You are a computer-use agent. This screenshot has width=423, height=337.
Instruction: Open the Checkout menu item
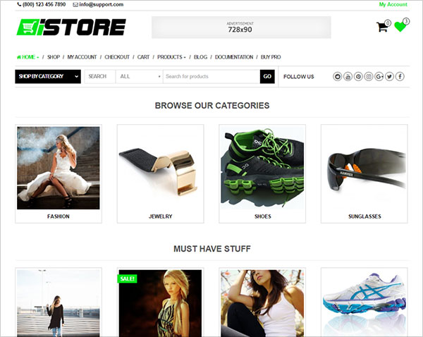[x=117, y=57]
